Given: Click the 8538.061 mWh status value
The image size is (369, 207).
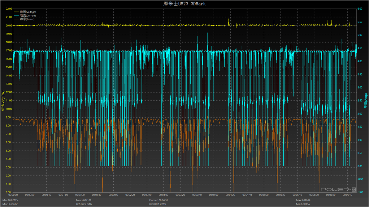Looking at the screenshot, I should click(x=158, y=204).
